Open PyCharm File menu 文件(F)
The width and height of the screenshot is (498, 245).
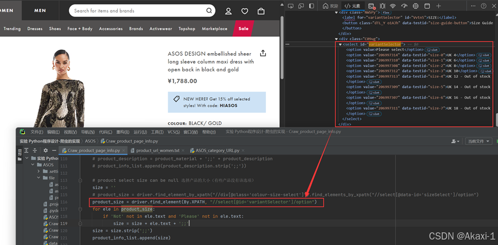[x=37, y=132]
